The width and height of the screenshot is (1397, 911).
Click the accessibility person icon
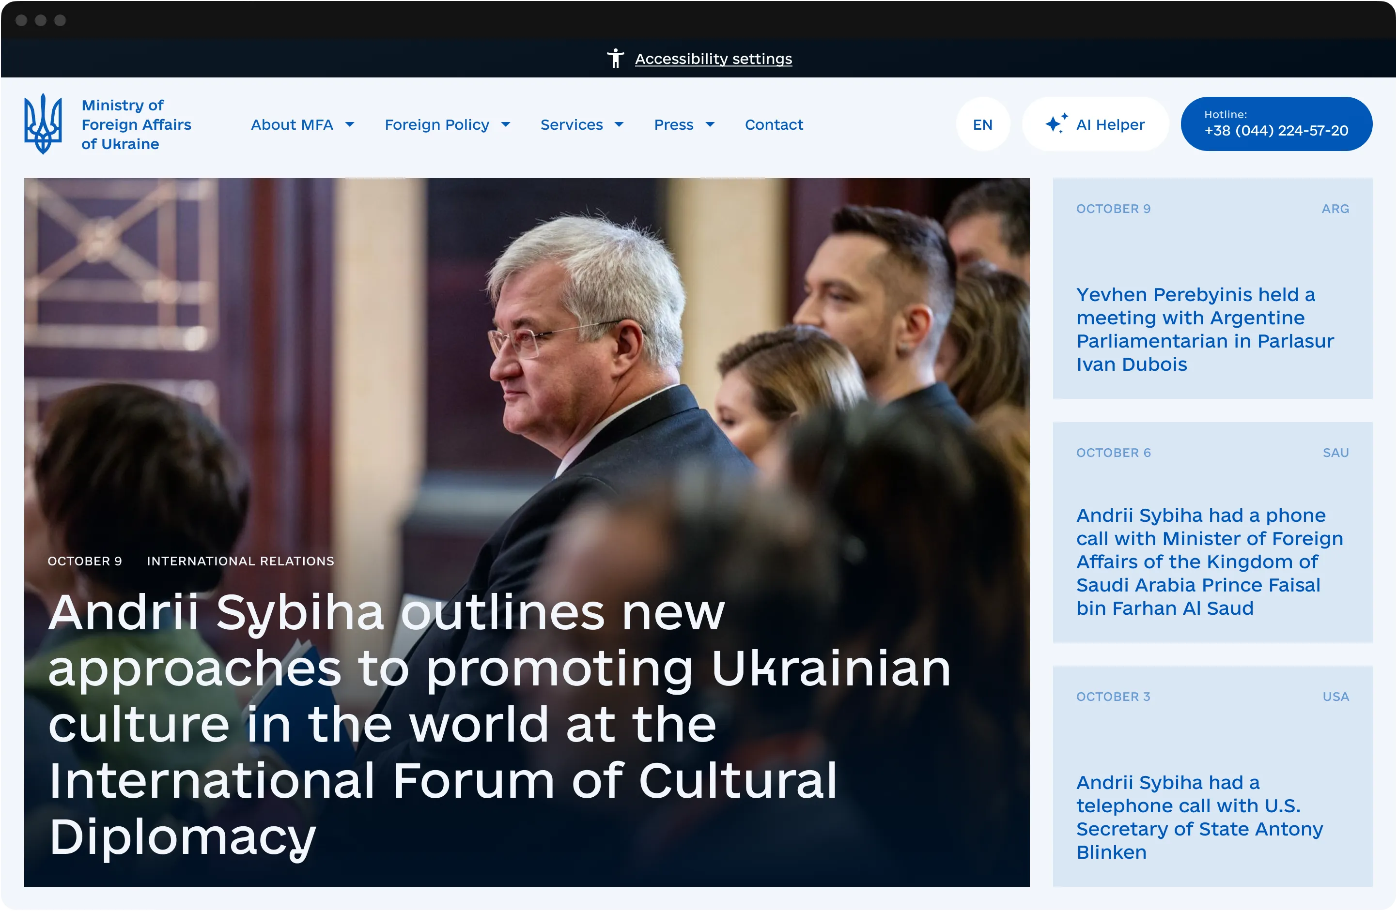tap(615, 58)
